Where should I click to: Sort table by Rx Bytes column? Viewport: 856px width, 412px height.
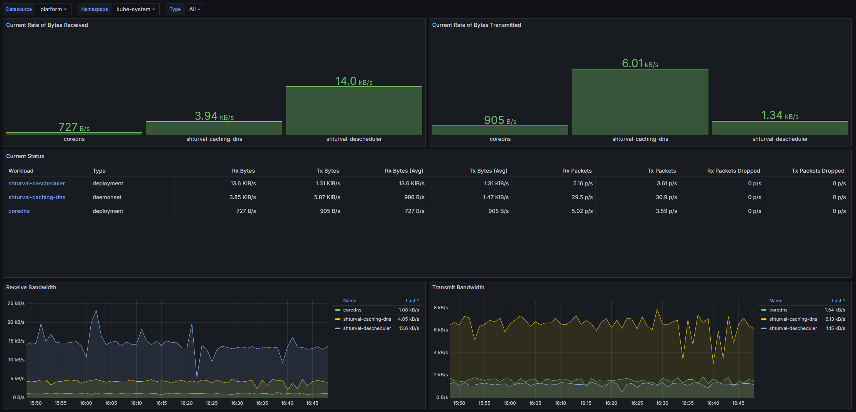point(243,171)
